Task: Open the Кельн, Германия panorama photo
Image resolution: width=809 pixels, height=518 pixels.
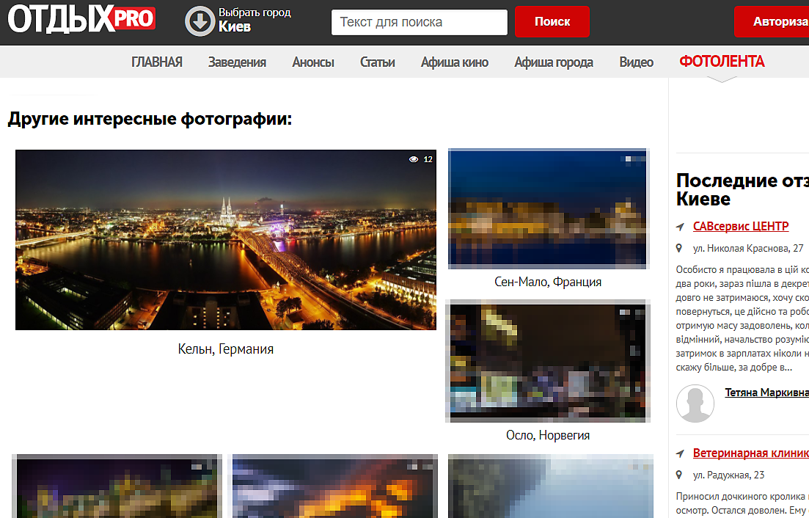Action: coord(226,240)
